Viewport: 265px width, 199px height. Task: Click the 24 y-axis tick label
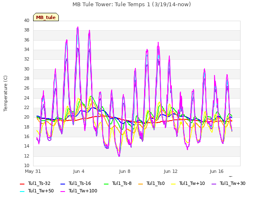[26, 98]
